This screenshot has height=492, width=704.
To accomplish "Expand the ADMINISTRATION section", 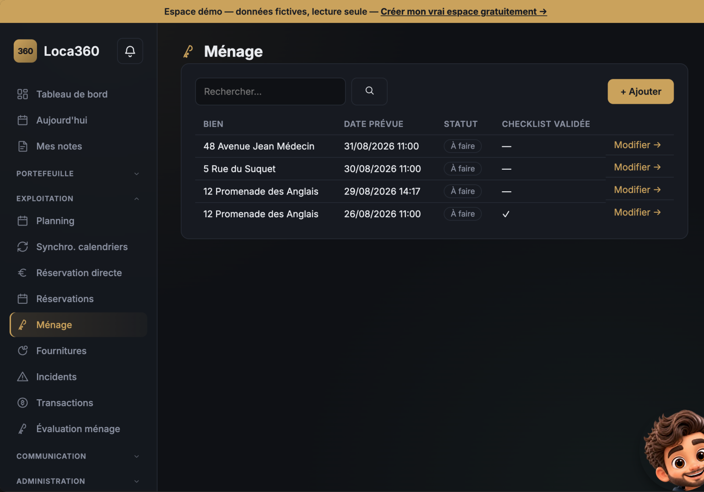I will tap(78, 481).
